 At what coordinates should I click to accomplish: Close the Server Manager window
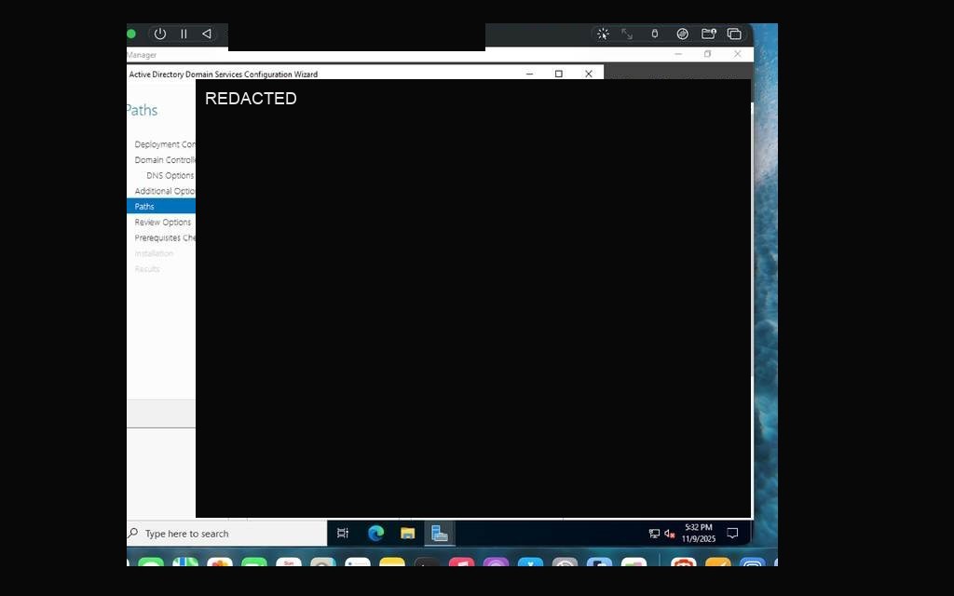pyautogui.click(x=738, y=54)
